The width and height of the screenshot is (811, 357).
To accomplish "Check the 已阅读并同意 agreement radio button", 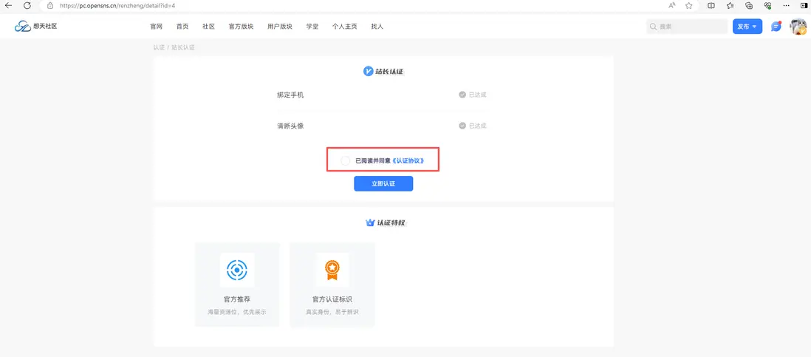I will click(346, 161).
